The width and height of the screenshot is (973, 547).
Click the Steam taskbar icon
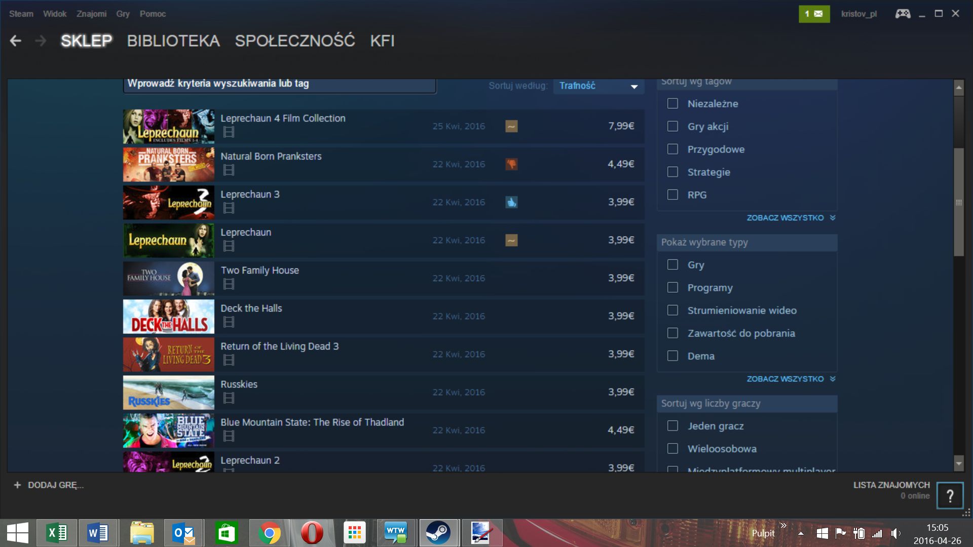438,533
